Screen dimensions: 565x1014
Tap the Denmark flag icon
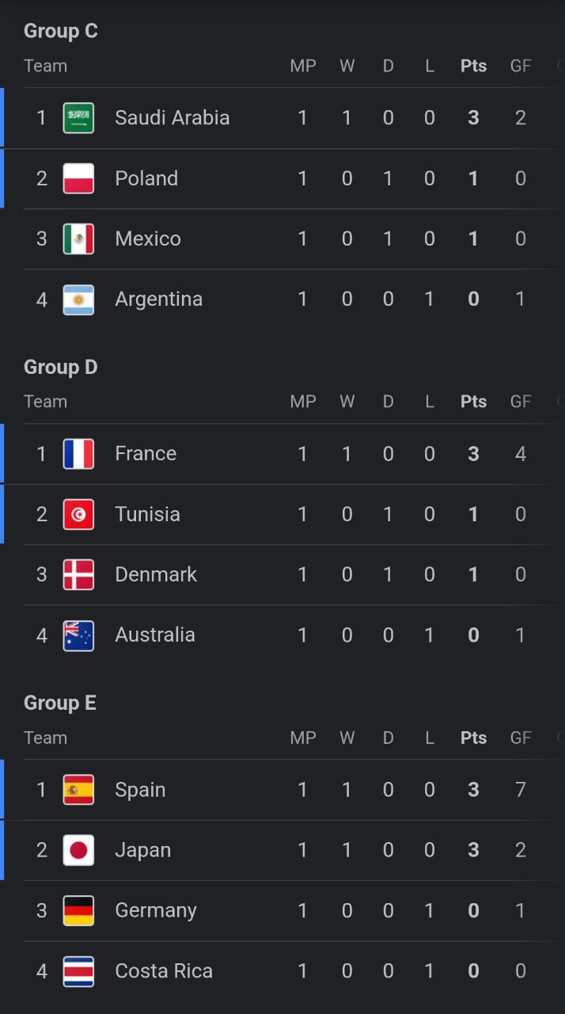[78, 574]
